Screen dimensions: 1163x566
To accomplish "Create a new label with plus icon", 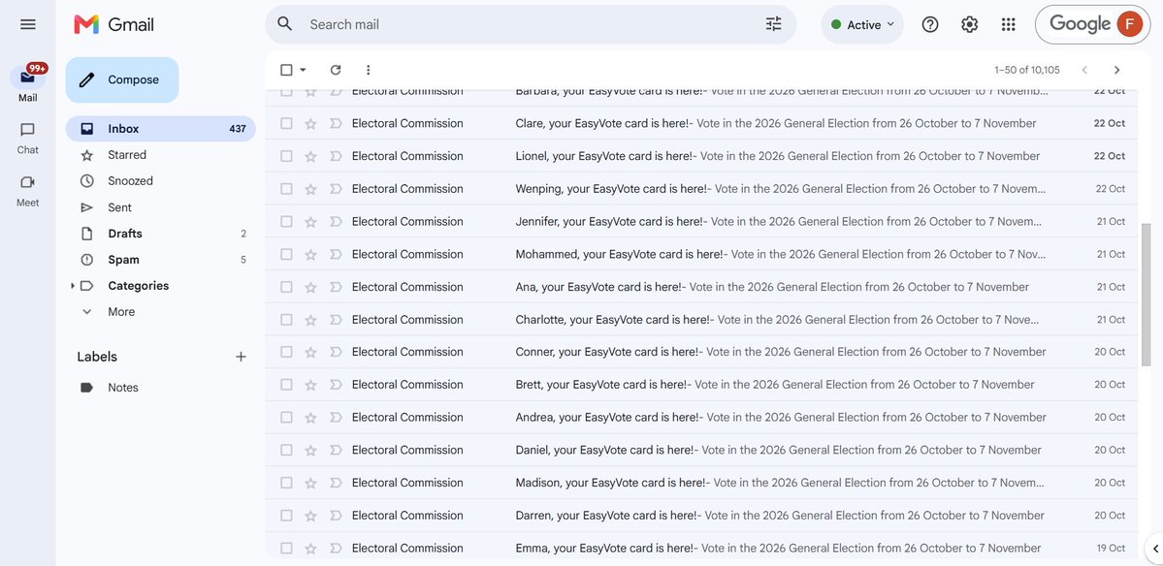I will (241, 357).
